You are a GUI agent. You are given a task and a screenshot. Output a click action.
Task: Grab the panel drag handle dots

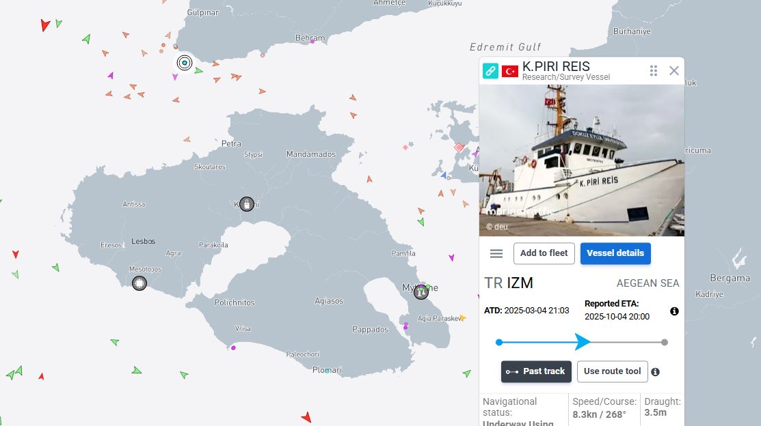point(654,70)
